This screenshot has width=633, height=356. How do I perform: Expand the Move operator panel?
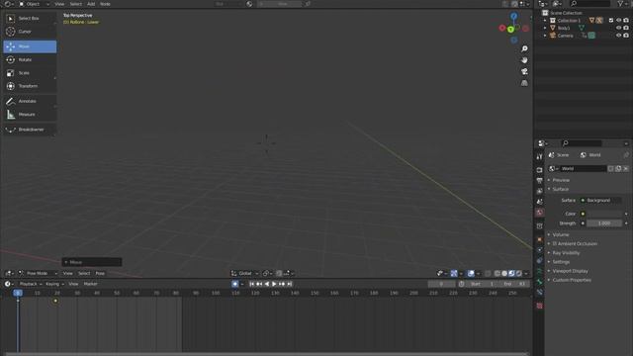[92, 262]
